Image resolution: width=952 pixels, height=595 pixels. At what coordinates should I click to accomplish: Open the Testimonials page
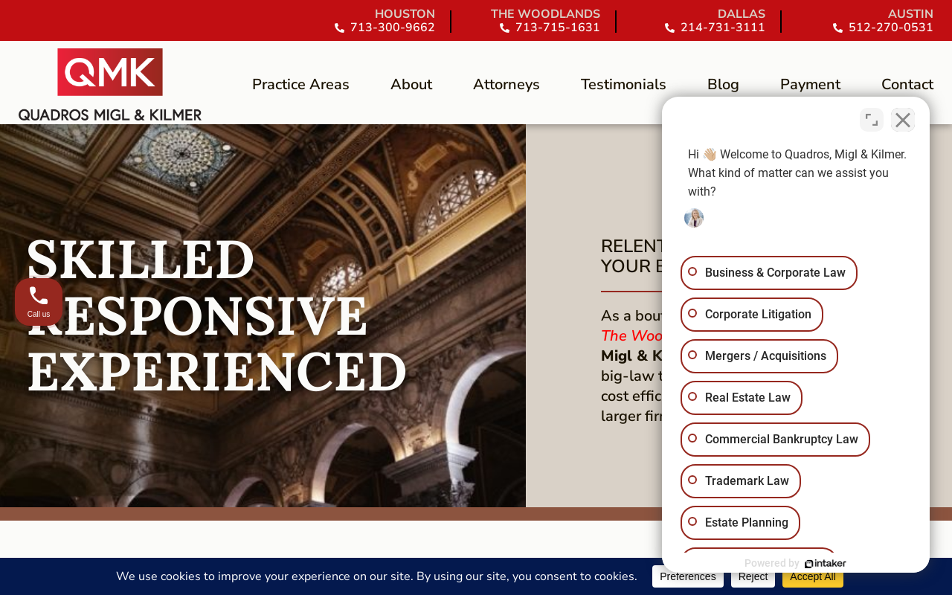pyautogui.click(x=623, y=85)
